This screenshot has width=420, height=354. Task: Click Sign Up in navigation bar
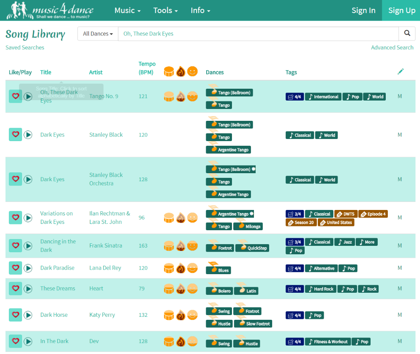click(x=401, y=11)
